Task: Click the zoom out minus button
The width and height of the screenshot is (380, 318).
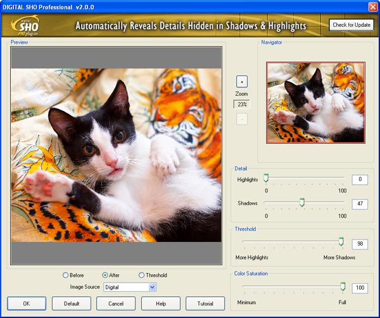Action: [x=242, y=118]
